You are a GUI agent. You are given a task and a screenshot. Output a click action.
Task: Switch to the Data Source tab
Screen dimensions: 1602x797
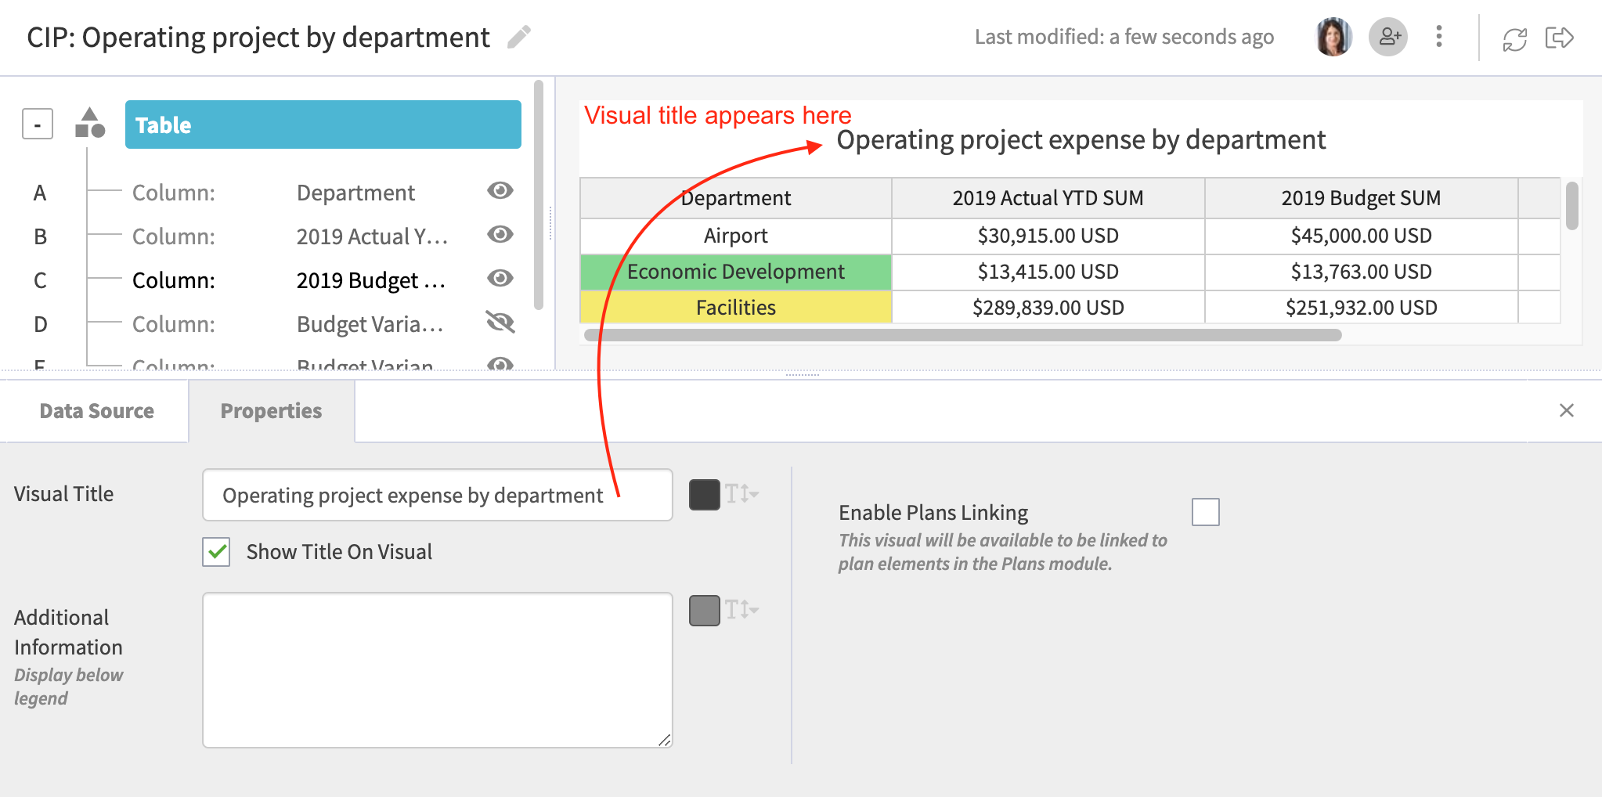[96, 411]
